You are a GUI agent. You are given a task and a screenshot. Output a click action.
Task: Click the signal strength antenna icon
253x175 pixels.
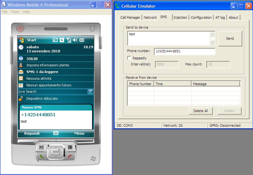[x=69, y=40]
